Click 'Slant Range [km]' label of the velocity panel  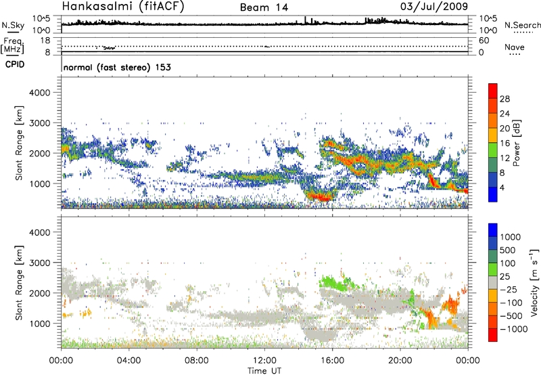point(19,282)
